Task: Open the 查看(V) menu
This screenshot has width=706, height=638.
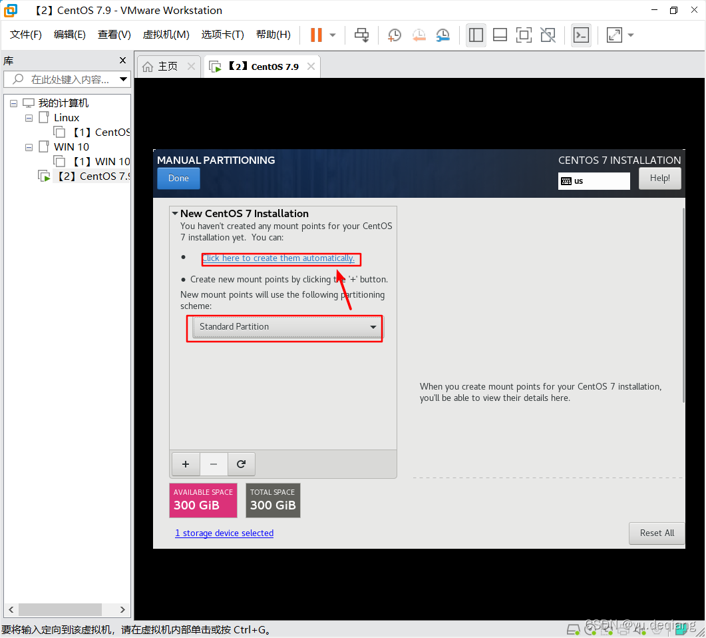Action: (114, 35)
